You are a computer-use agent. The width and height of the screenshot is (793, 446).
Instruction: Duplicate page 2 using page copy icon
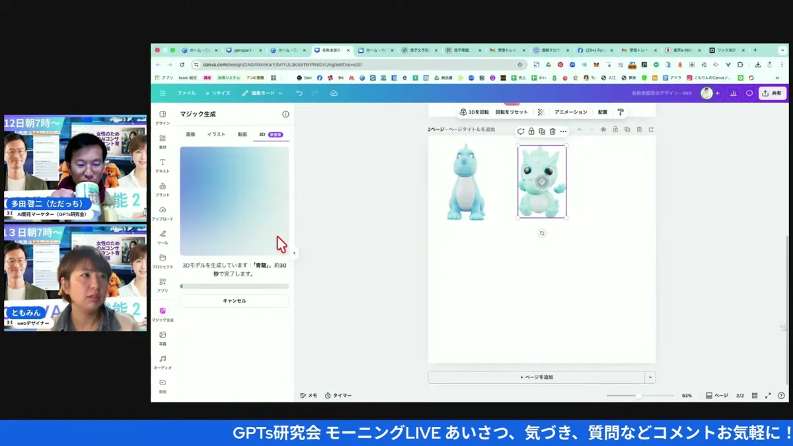[627, 130]
